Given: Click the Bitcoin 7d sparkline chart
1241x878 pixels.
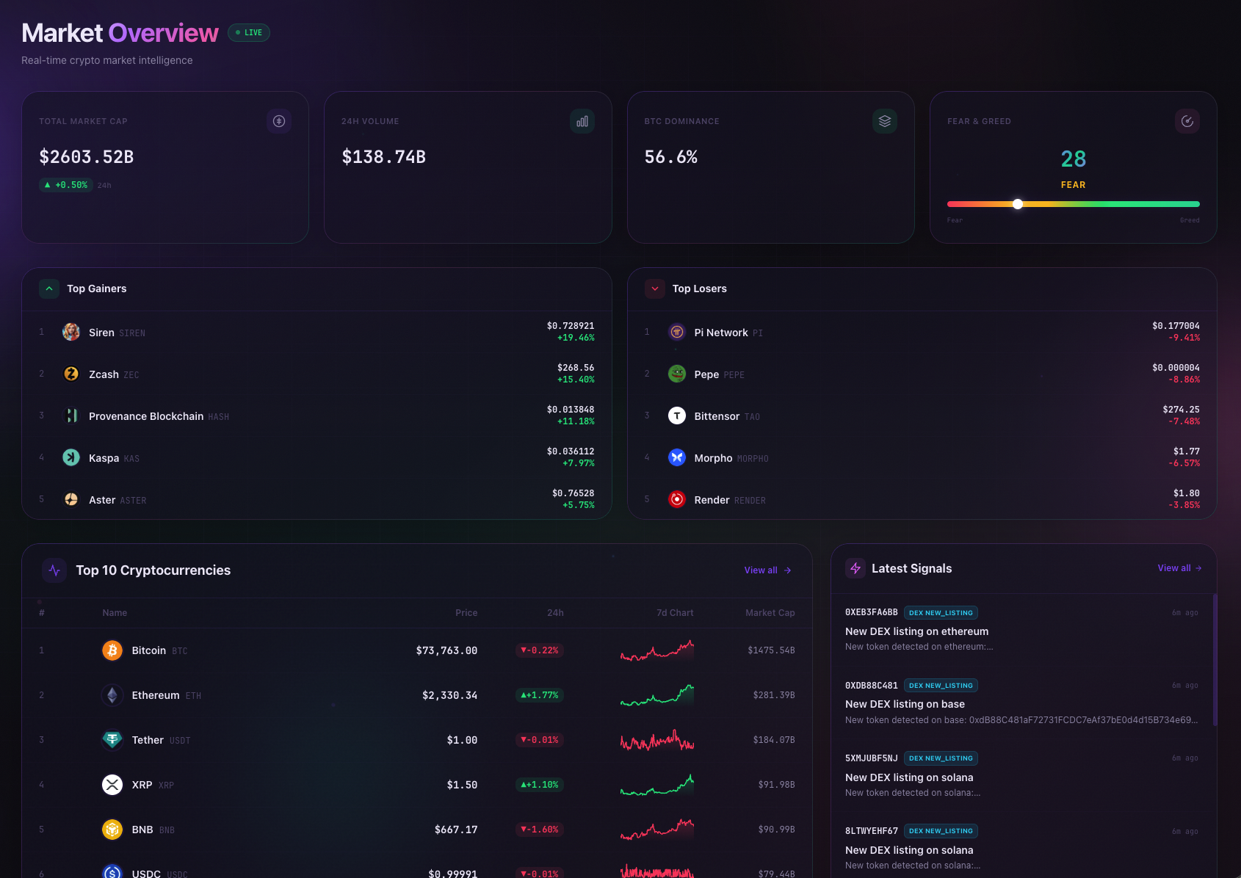Looking at the screenshot, I should pyautogui.click(x=656, y=650).
